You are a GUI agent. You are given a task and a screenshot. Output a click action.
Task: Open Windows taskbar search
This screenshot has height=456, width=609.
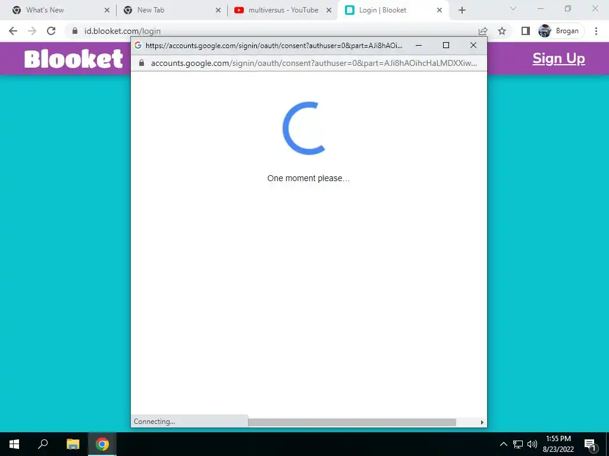(43, 444)
